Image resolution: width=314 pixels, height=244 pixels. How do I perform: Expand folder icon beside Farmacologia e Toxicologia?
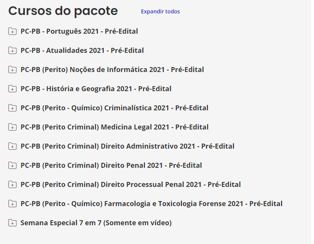point(12,204)
